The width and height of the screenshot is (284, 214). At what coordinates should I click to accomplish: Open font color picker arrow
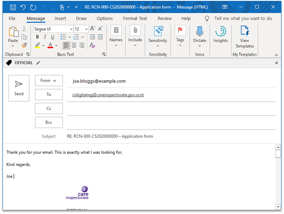pyautogui.click(x=56, y=46)
